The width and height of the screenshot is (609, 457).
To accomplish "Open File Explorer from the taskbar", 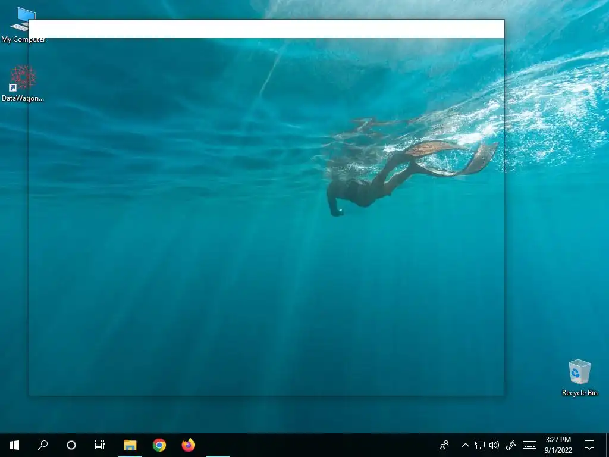I will pos(130,445).
